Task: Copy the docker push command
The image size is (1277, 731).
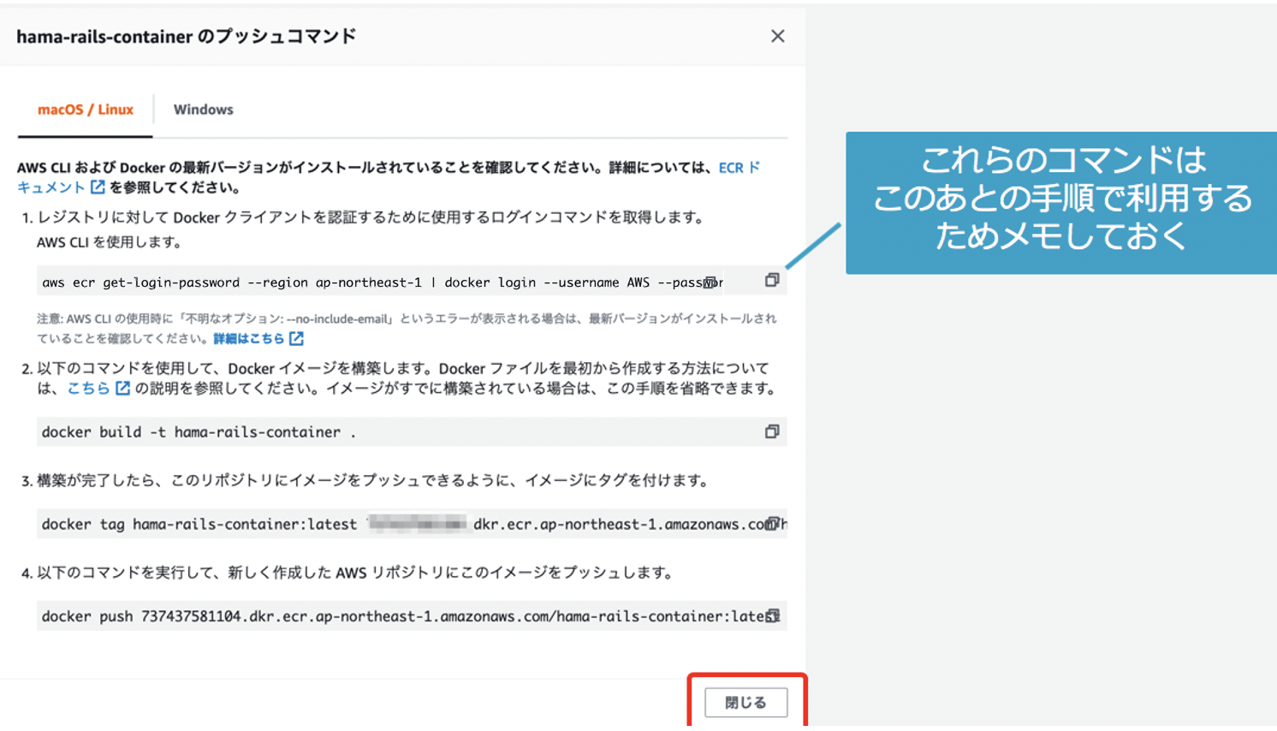Action: coord(773,615)
